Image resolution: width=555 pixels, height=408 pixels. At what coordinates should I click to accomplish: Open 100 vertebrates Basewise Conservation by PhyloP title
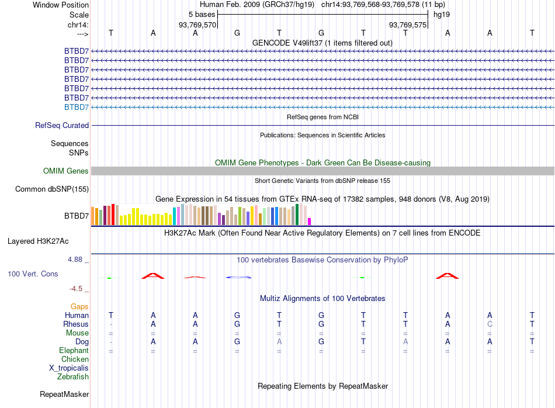(x=322, y=260)
